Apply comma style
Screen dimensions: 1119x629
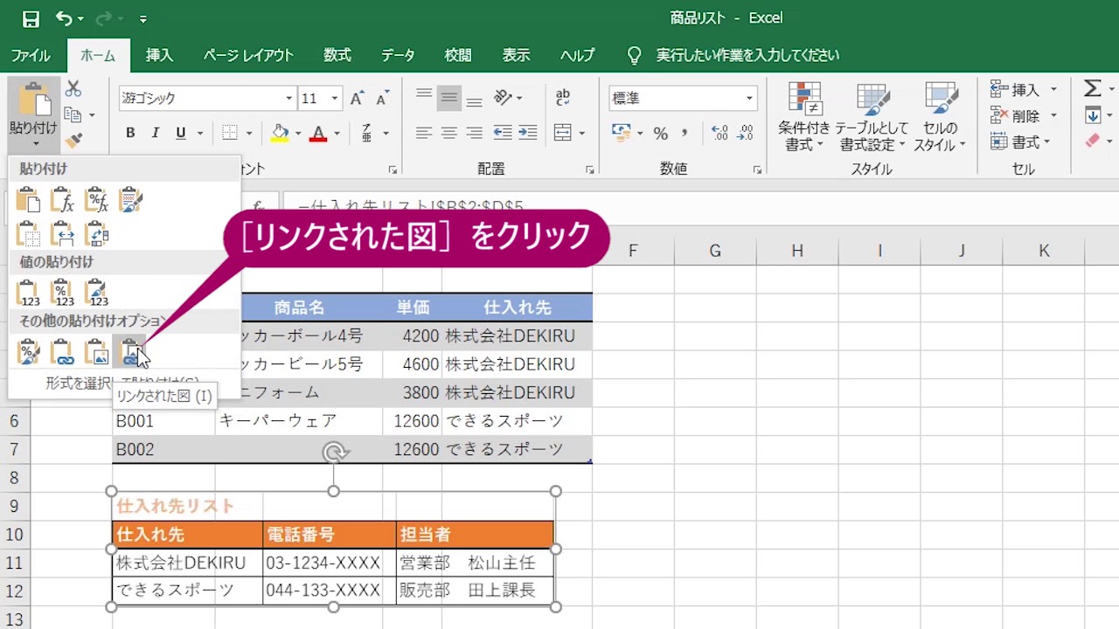pyautogui.click(x=685, y=133)
